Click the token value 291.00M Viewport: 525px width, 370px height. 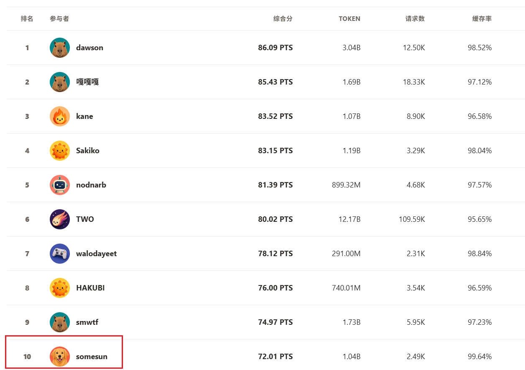coord(346,254)
